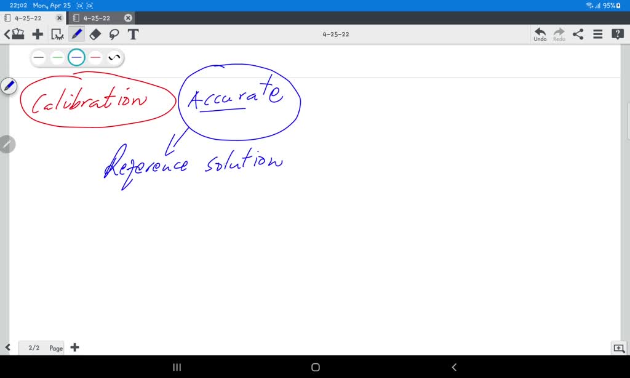The height and width of the screenshot is (378, 630).
Task: Select the Eraser tool
Action: pyautogui.click(x=95, y=34)
